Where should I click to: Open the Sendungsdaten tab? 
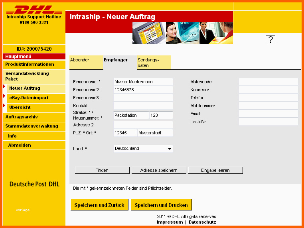154,62
